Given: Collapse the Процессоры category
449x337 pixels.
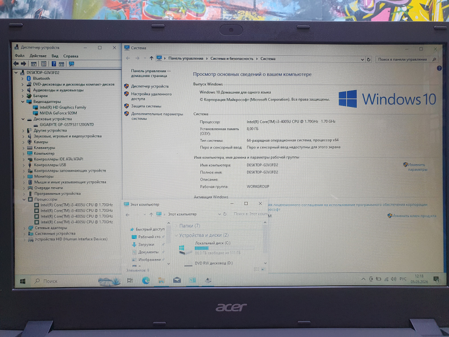Looking at the screenshot, I should 24,199.
